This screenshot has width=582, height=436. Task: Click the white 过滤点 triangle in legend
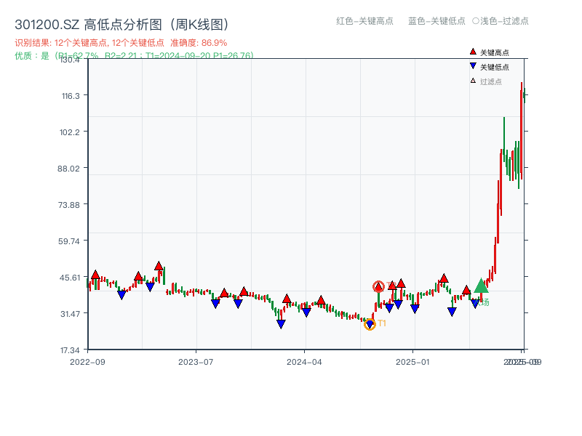pyautogui.click(x=473, y=81)
